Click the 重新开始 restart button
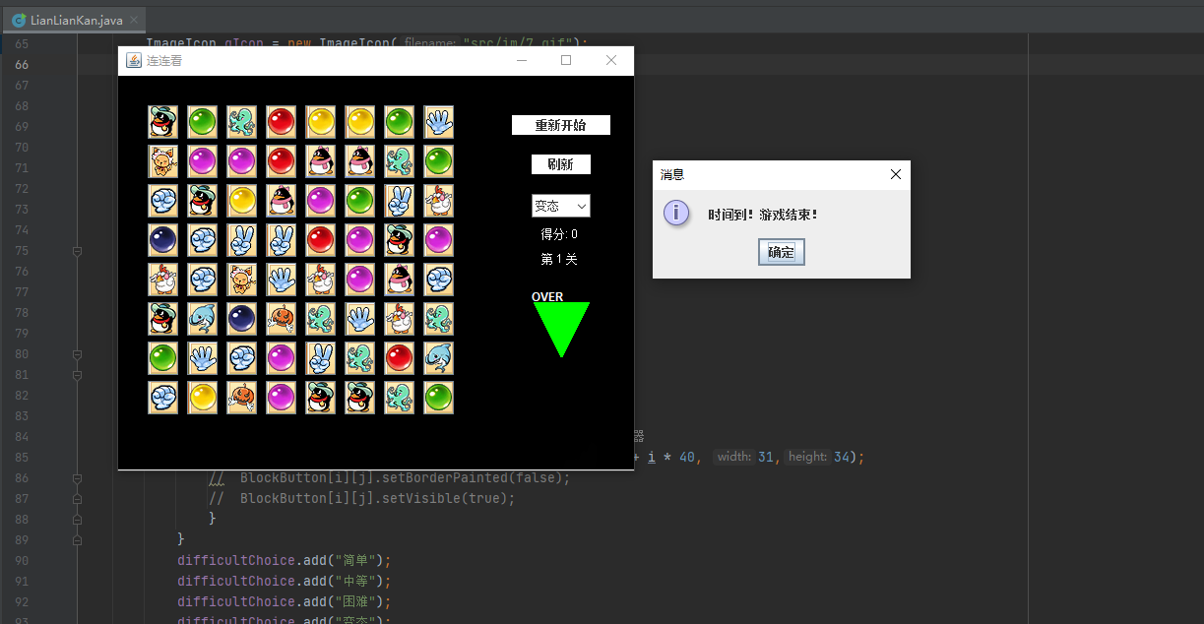 (x=560, y=125)
